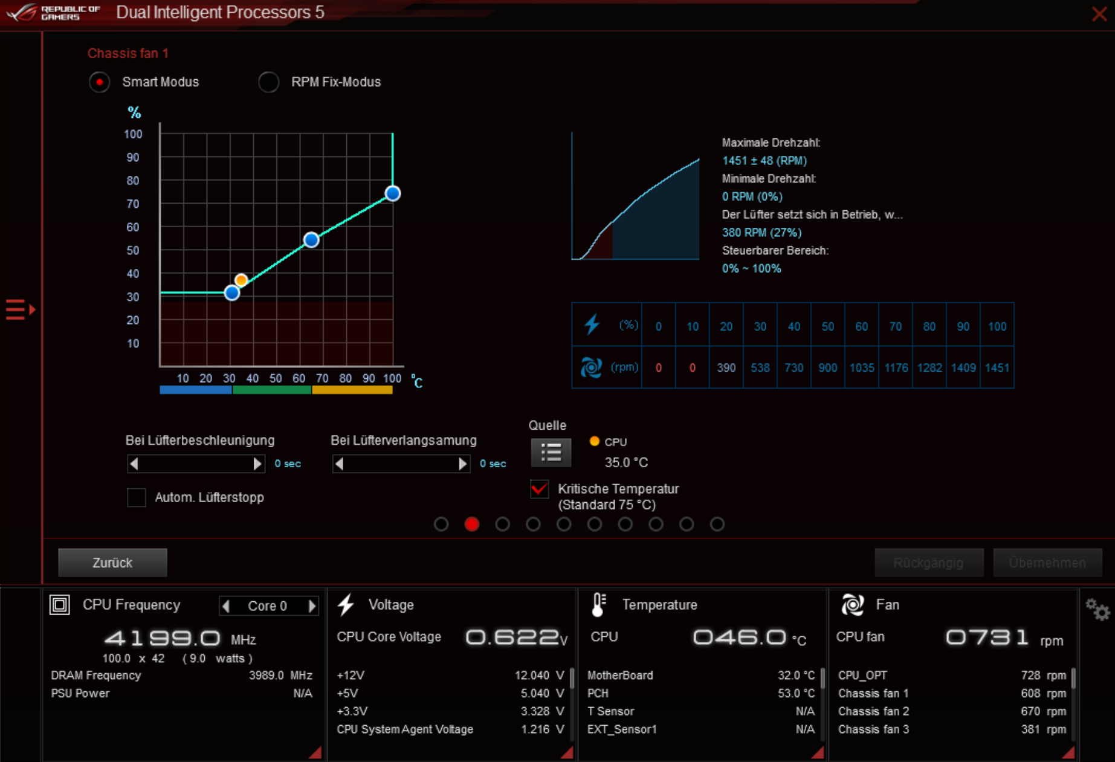This screenshot has height=762, width=1115.
Task: Click the PCH temperature row
Action: point(701,693)
